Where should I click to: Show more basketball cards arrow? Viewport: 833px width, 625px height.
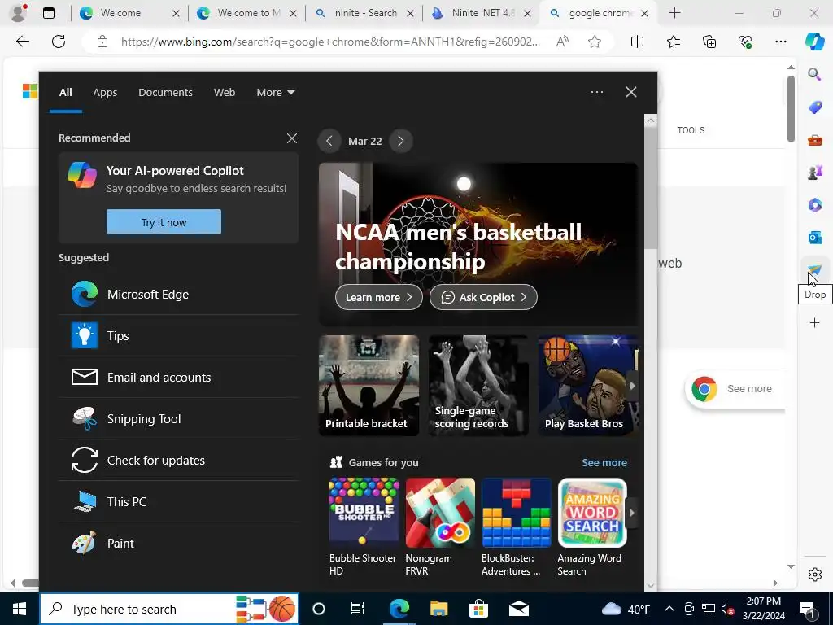click(x=632, y=386)
